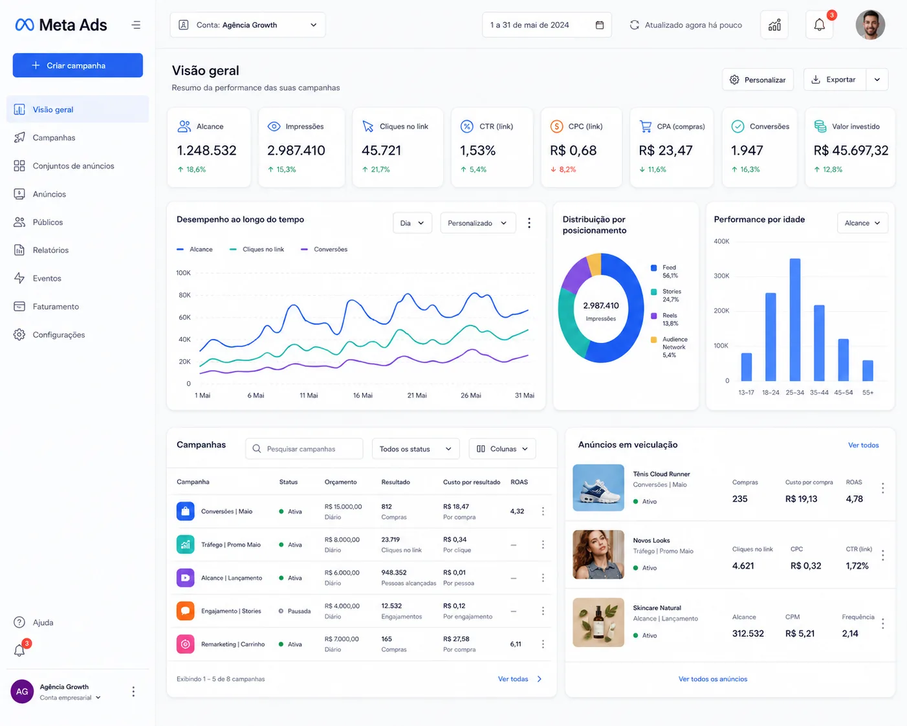Click the Personalizar button
907x726 pixels.
(x=758, y=80)
